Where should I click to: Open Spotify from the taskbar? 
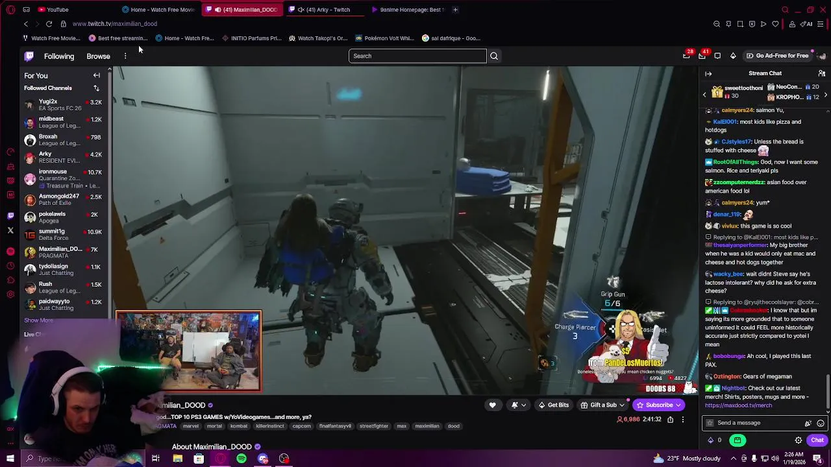point(242,459)
